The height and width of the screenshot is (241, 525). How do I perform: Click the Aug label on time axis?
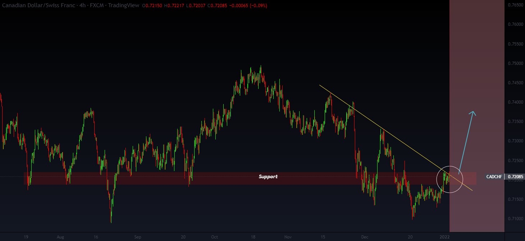click(x=60, y=237)
